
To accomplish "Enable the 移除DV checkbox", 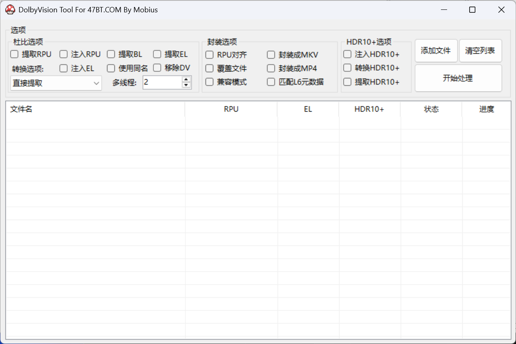I will tap(157, 68).
